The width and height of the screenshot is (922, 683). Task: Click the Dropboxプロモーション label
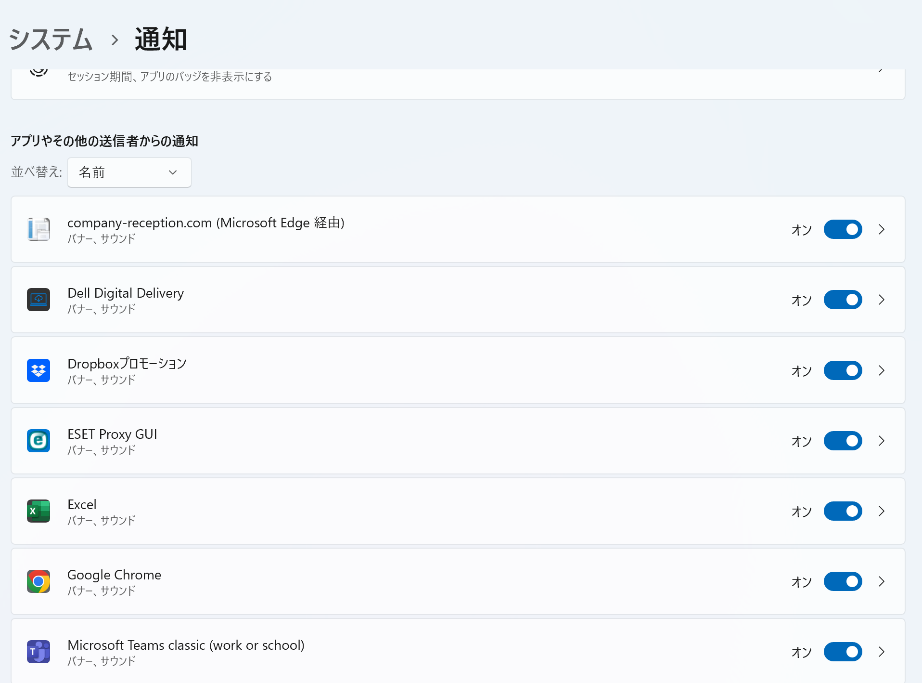[x=127, y=364]
